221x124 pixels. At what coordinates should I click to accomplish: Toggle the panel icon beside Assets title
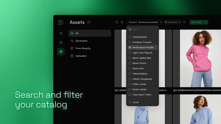pyautogui.click(x=88, y=22)
